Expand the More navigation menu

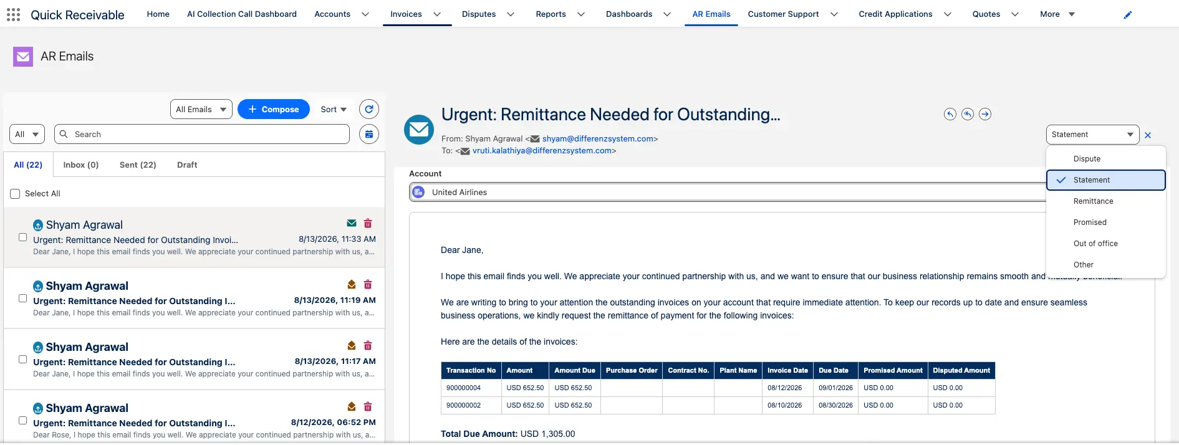tap(1057, 14)
